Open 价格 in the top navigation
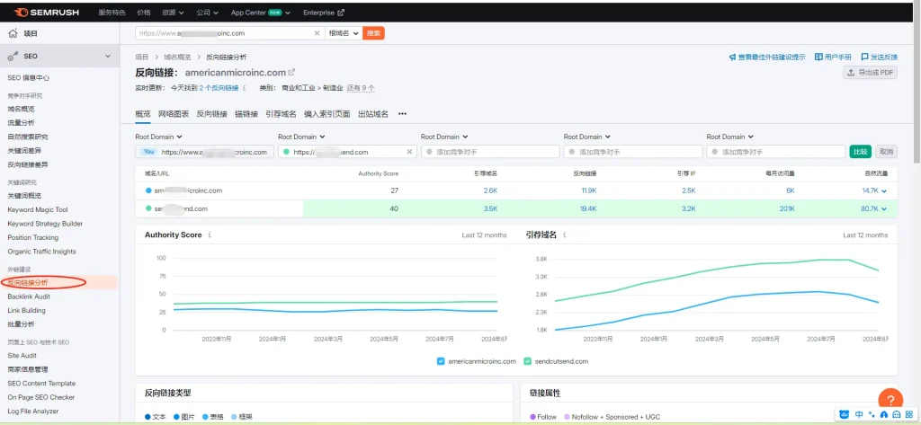 pos(143,13)
